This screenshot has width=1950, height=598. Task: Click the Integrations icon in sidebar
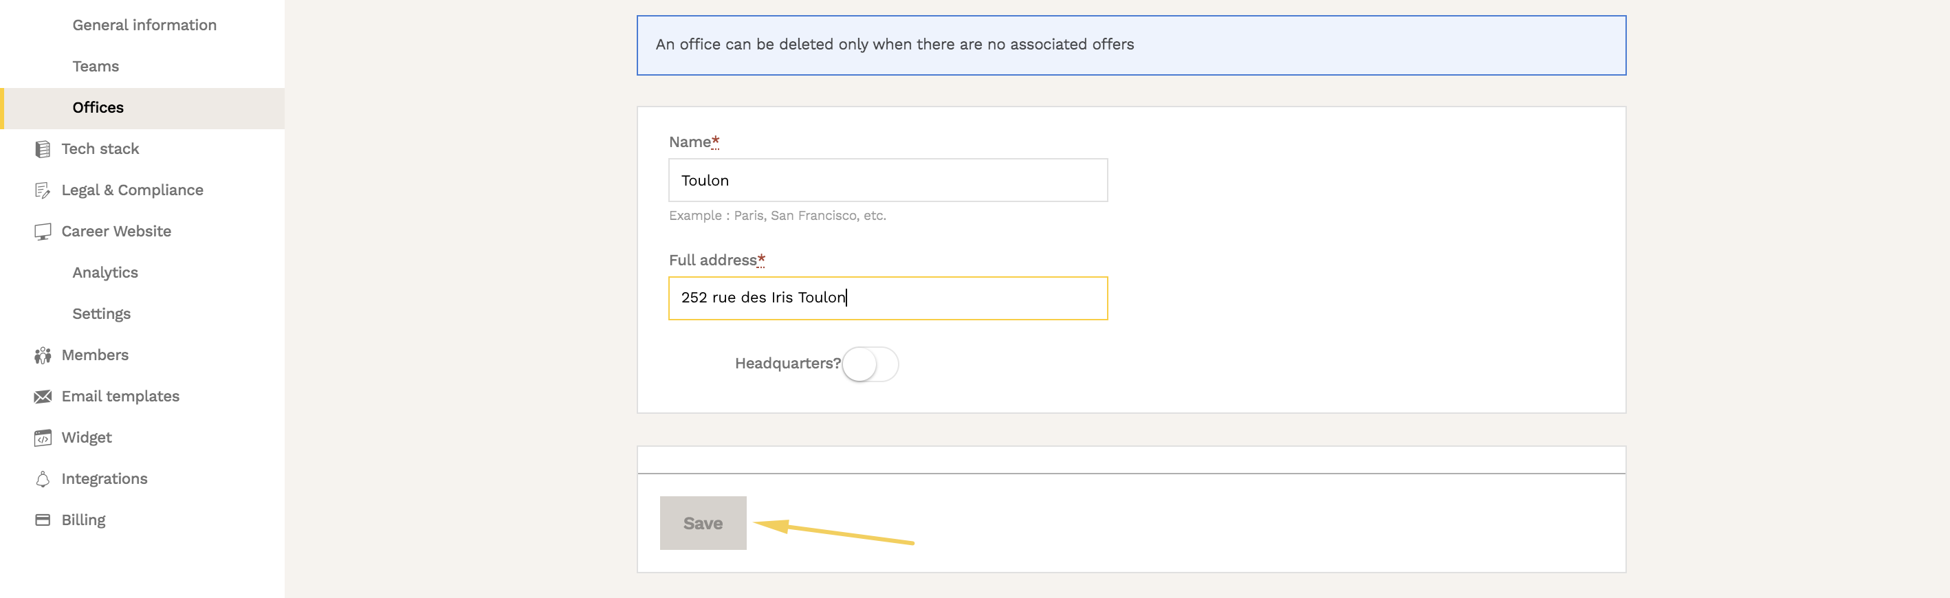(43, 479)
